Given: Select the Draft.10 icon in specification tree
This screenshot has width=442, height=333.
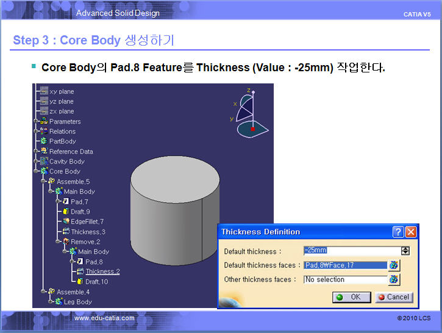Looking at the screenshot, I should coord(80,281).
